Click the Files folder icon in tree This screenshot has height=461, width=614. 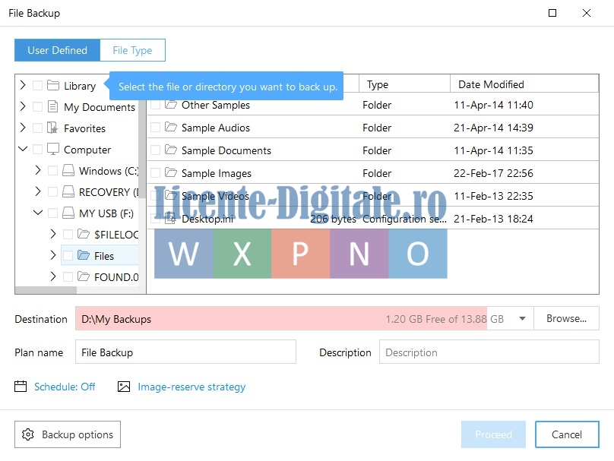pyautogui.click(x=84, y=255)
